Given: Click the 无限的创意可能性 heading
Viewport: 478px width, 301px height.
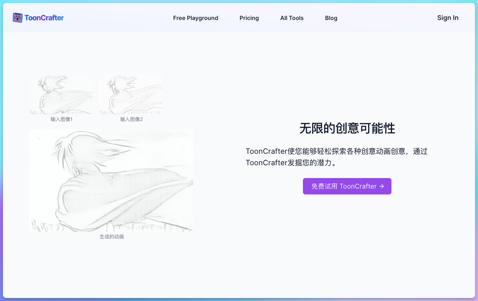Looking at the screenshot, I should tap(347, 129).
